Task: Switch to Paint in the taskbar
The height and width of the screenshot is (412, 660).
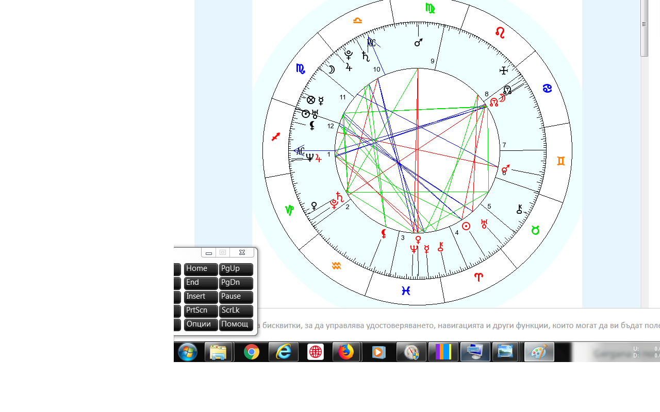Action: 539,352
